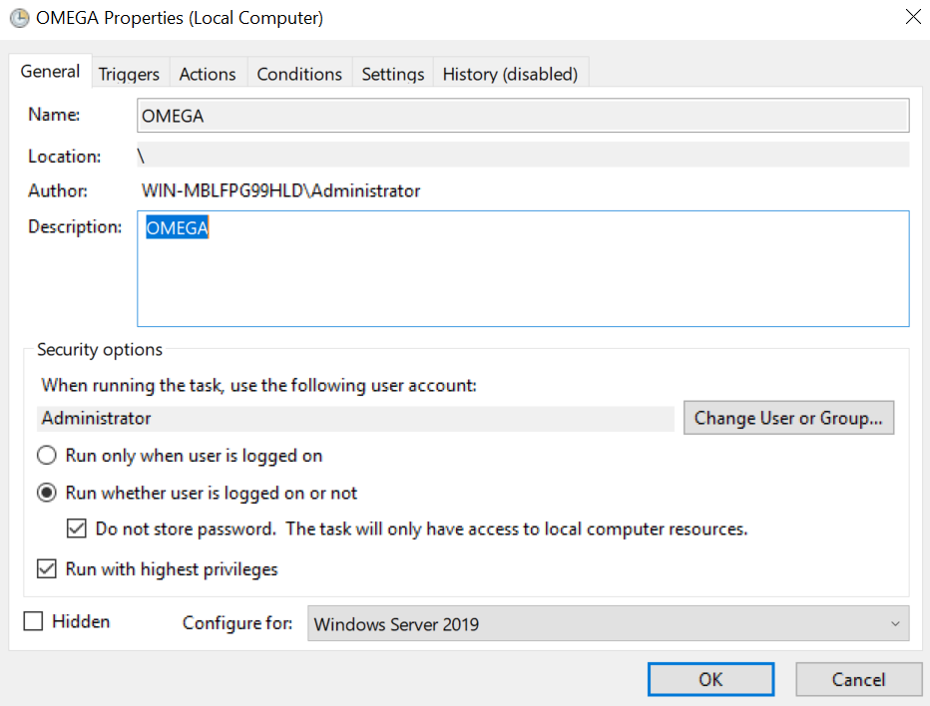Confirm changes with OK
Screen dimensions: 930x706
710,679
